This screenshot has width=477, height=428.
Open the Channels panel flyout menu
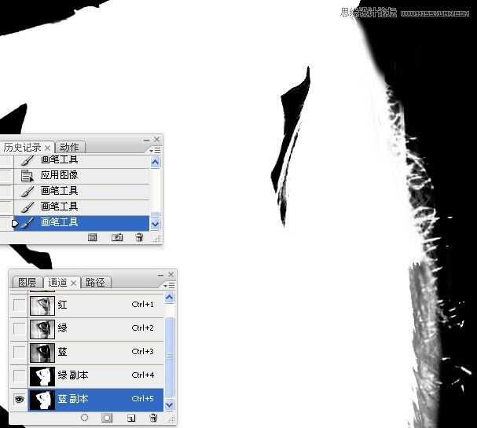click(x=171, y=284)
